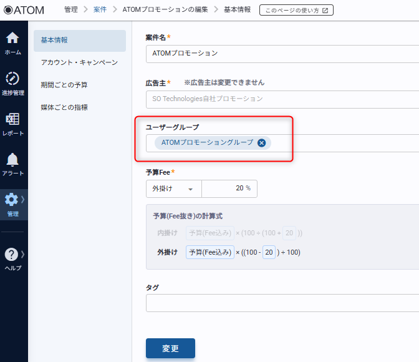Select the 管理 gear icon
This screenshot has height=362, width=419.
(11, 200)
